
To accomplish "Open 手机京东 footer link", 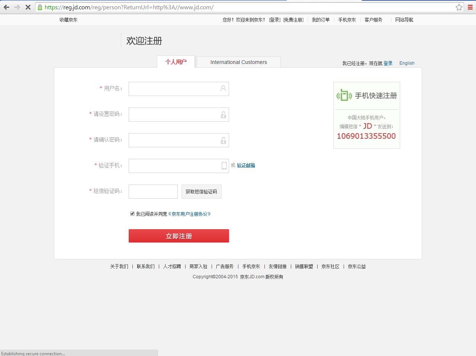I will pyautogui.click(x=251, y=266).
